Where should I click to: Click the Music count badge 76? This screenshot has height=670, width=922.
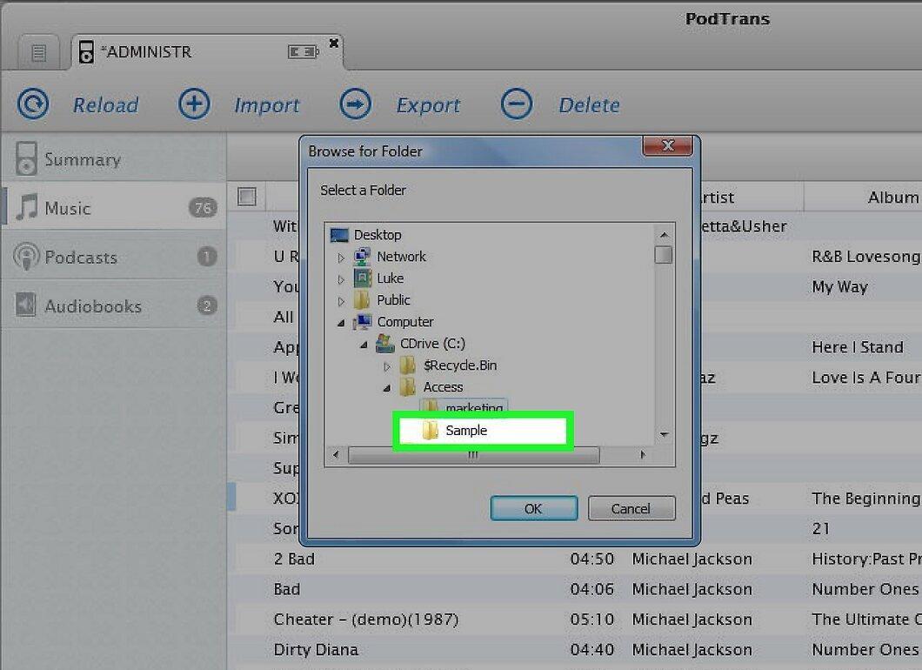coord(203,208)
